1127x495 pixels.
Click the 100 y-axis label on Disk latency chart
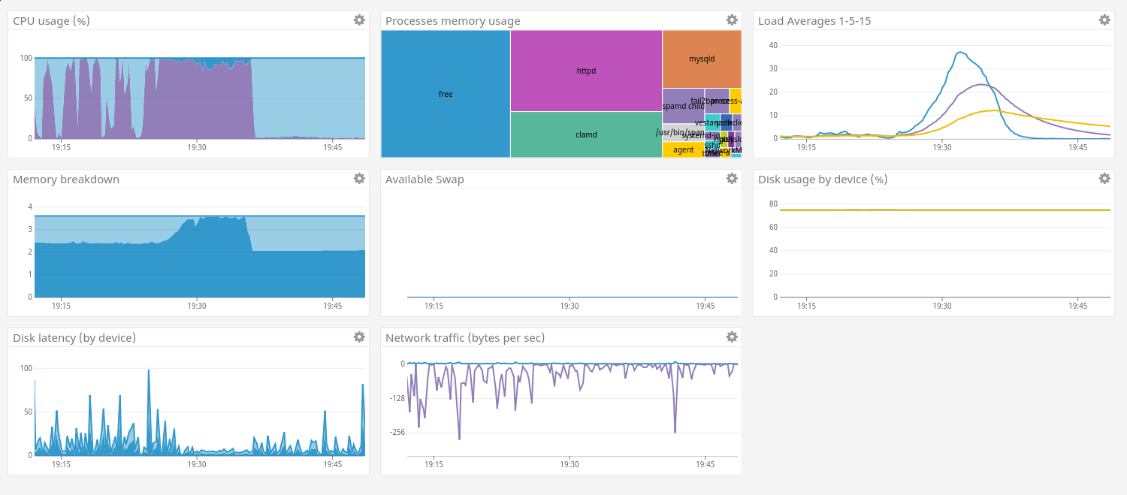pos(26,368)
